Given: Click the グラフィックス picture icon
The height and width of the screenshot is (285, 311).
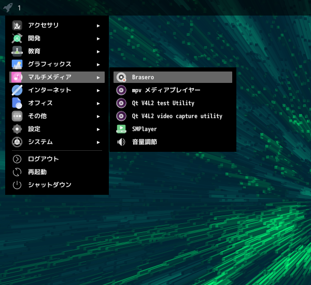Looking at the screenshot, I should point(17,64).
